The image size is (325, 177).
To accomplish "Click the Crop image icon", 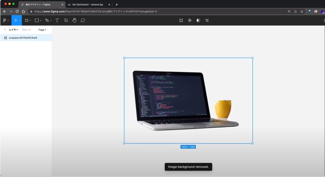I will tap(207, 20).
